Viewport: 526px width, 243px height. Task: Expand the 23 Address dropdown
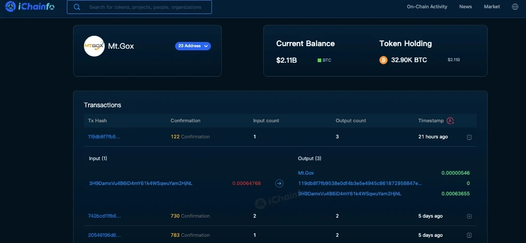(193, 46)
